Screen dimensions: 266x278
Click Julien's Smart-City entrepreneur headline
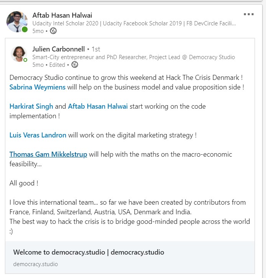point(133,57)
